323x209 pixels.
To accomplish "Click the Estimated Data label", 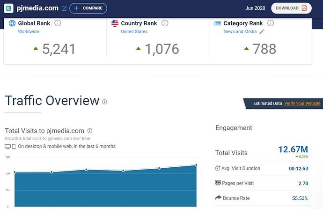I will coord(267,103).
